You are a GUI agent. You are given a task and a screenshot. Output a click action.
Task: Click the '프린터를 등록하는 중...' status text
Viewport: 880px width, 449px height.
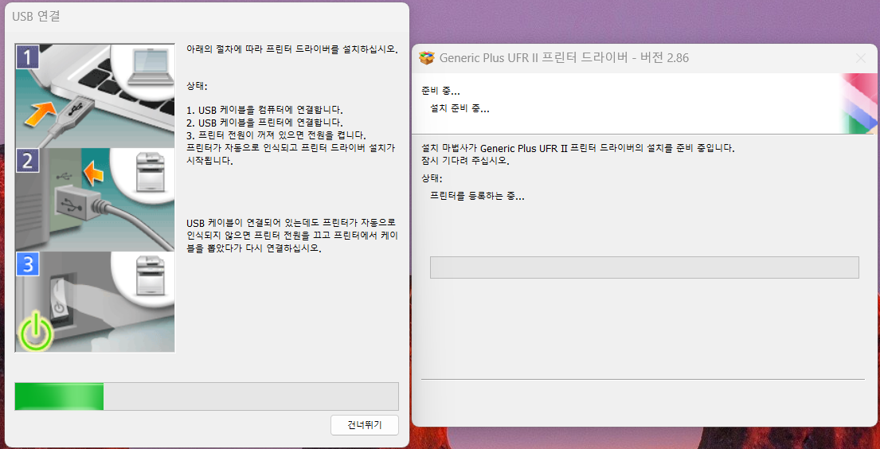477,197
